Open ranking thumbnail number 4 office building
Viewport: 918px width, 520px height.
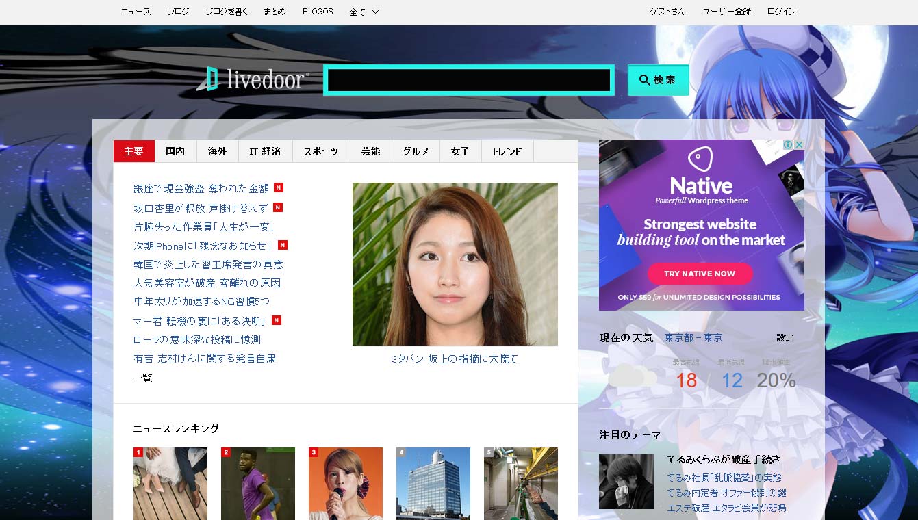(x=433, y=483)
